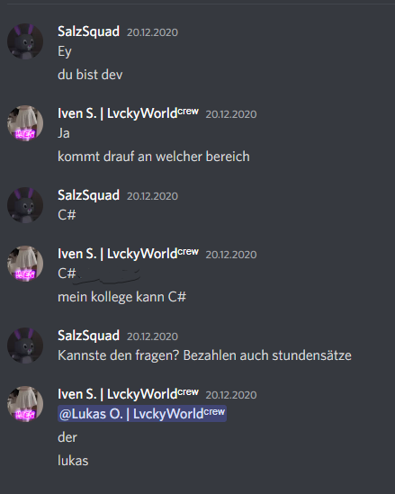Click SalzSquad username above the 'Ey' message

tap(88, 31)
